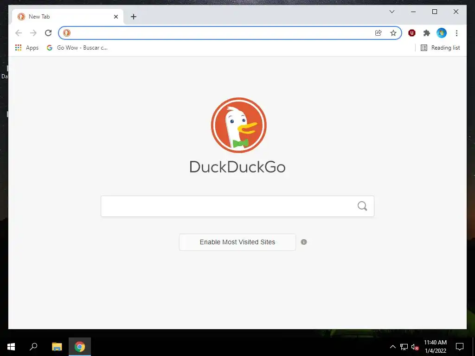Image resolution: width=475 pixels, height=356 pixels.
Task: Click the DuckDuckGo search box
Action: 237,206
